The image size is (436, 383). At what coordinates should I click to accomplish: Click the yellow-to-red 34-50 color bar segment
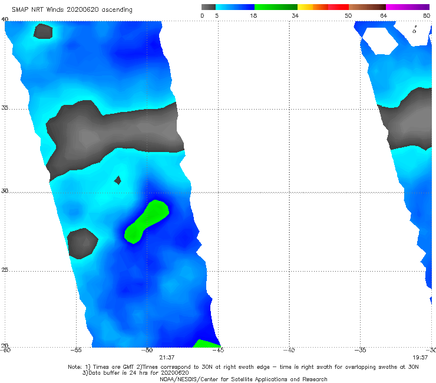[x=323, y=7]
